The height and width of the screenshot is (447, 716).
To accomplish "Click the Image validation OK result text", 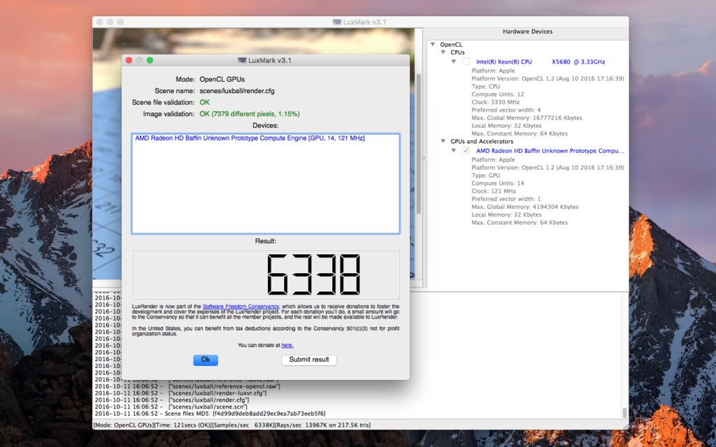I will click(250, 114).
